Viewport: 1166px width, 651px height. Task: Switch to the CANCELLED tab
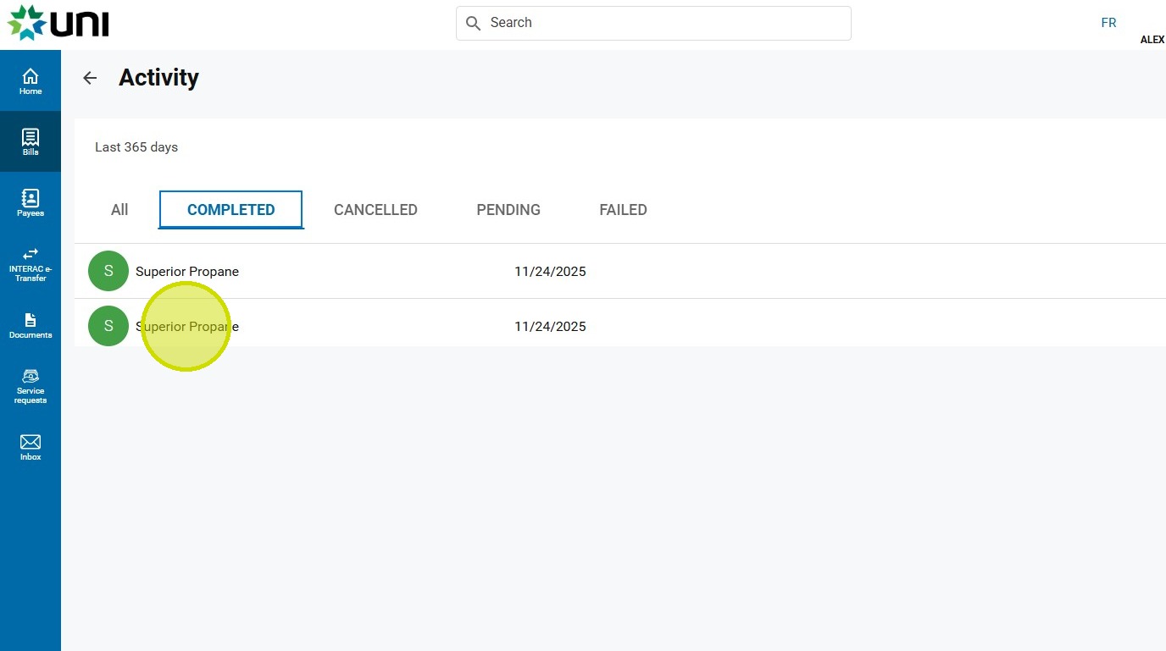click(x=375, y=210)
